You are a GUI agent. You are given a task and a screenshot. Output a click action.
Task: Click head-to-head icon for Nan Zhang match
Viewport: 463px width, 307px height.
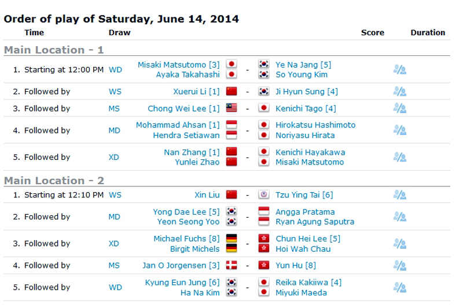pos(399,157)
